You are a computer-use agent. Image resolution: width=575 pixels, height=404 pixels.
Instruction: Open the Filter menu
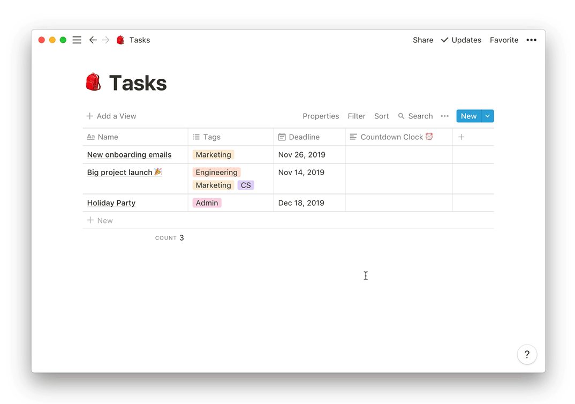[x=357, y=116]
